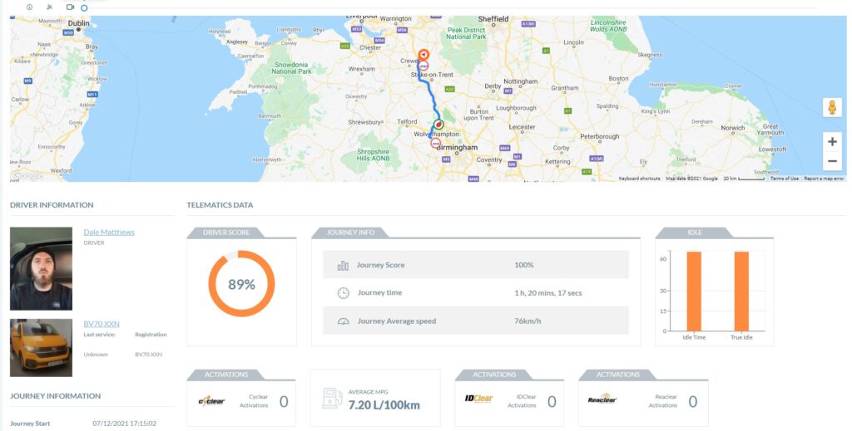Screen dimensions: 852x431
Task: Open map Terms of Use link
Action: [785, 179]
